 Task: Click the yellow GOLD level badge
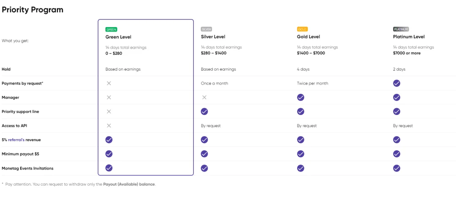302,30
